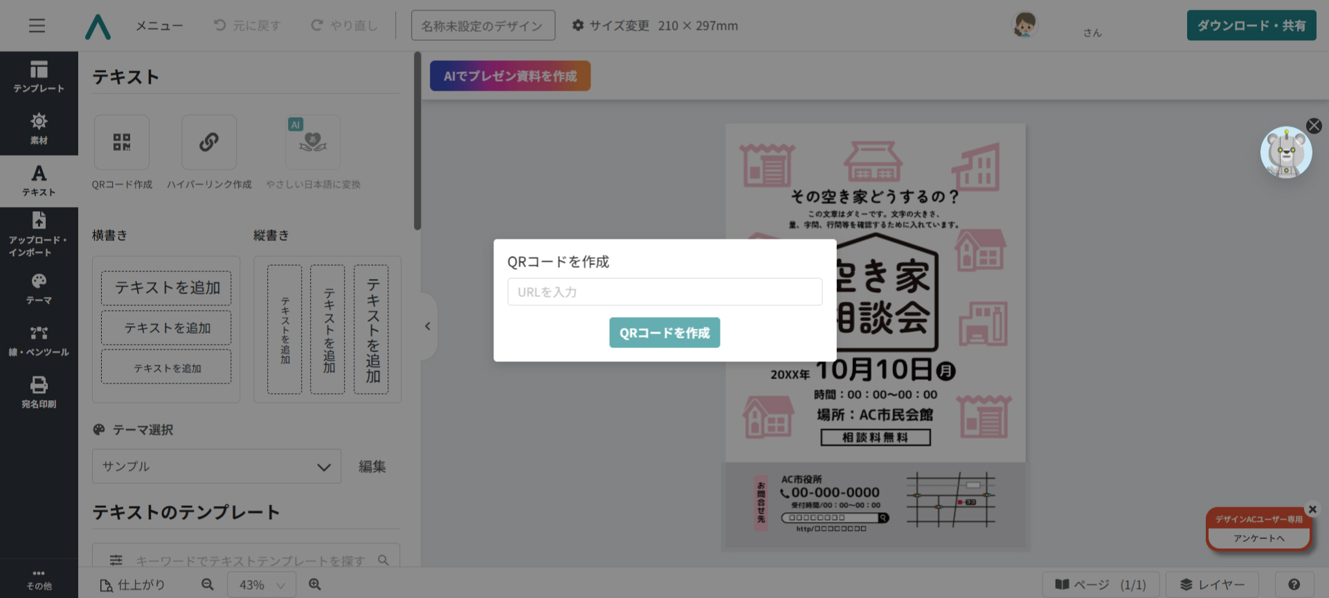Close the bear mascot assistant popup

click(1314, 126)
